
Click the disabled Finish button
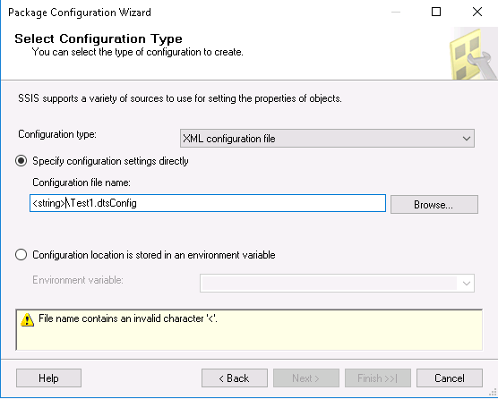(x=378, y=378)
